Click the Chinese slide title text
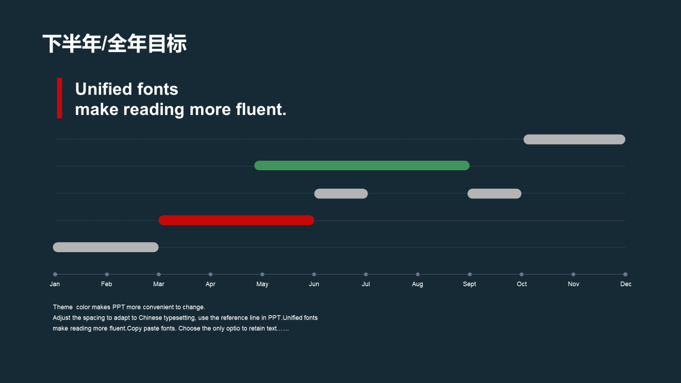This screenshot has height=383, width=681. (x=114, y=44)
